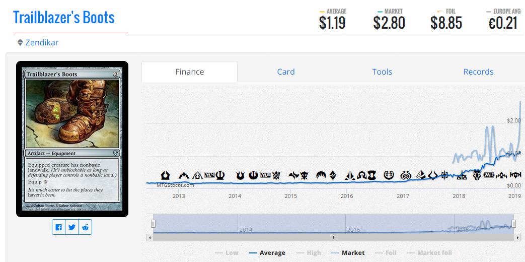Image resolution: width=525 pixels, height=262 pixels.
Task: Click the Magic Origins set marker
Action: [x=321, y=175]
